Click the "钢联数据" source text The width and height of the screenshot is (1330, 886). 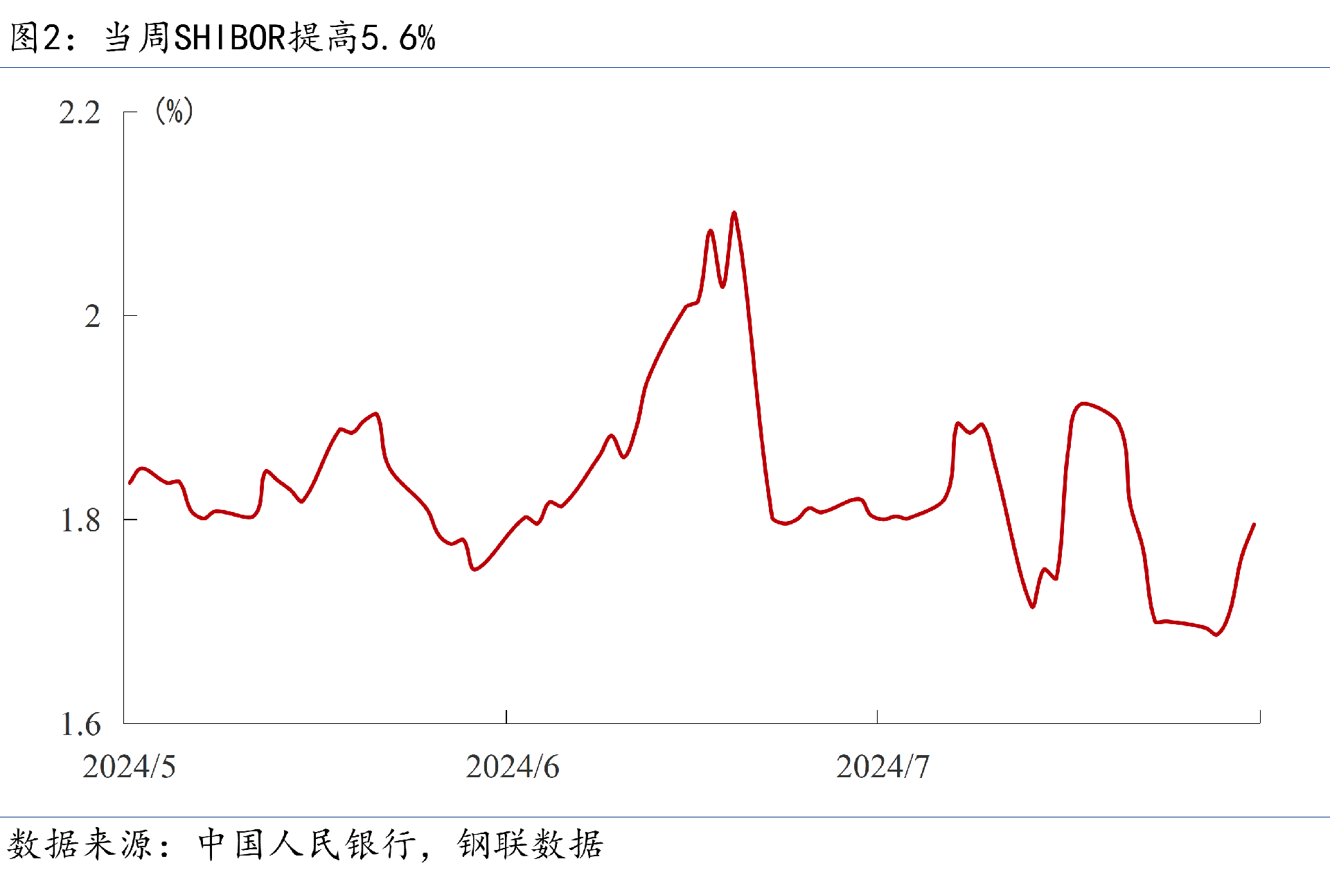(530, 844)
